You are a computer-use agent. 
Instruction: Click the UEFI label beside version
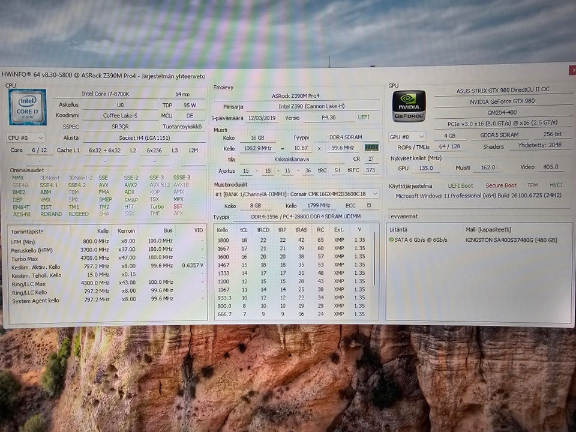(x=364, y=118)
